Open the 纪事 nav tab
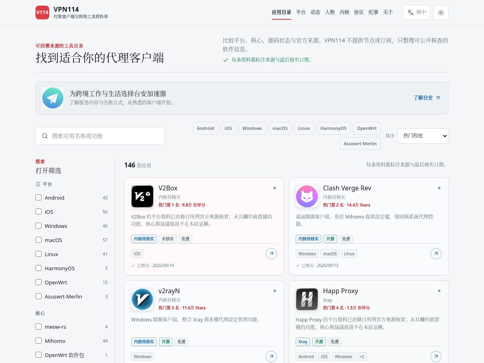 tap(373, 13)
